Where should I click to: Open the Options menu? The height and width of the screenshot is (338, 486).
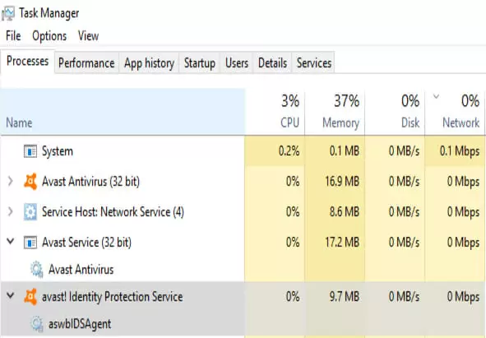tap(49, 36)
